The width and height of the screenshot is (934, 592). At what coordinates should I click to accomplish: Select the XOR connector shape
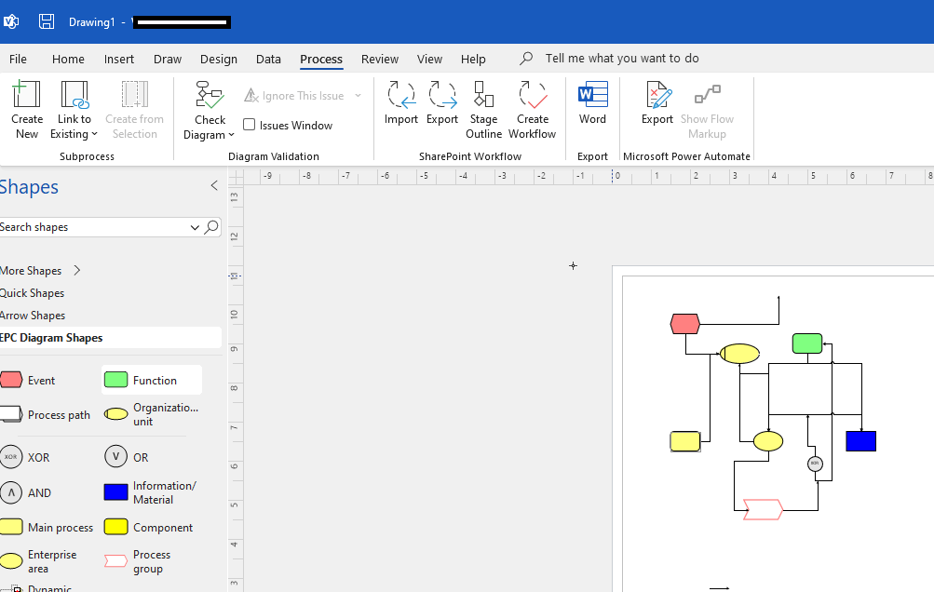27,457
